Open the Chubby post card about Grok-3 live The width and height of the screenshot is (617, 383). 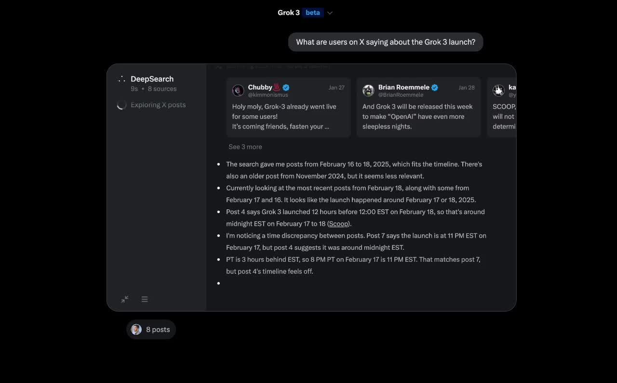pos(288,107)
